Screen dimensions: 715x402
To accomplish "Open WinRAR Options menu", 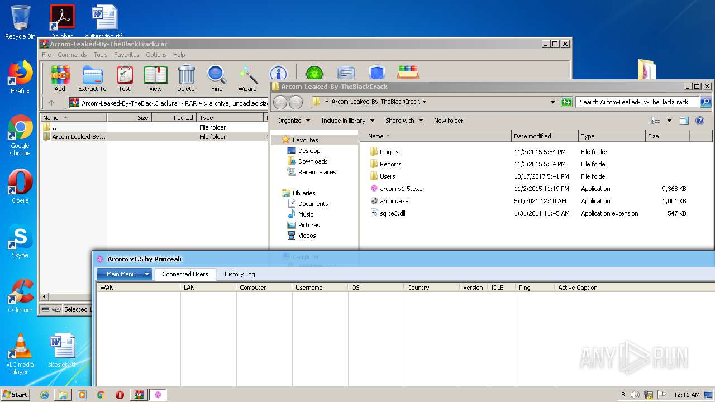I will point(156,55).
